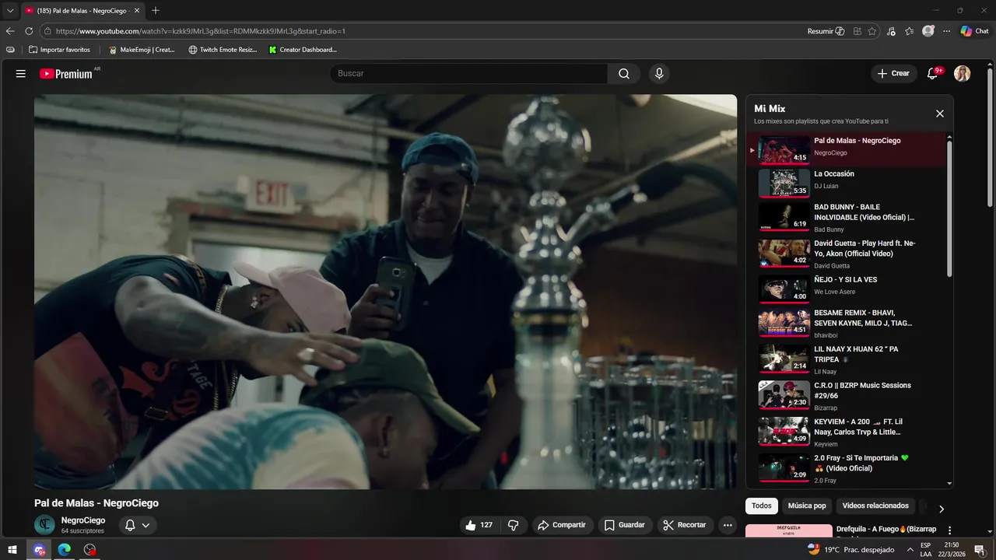Viewport: 996px width, 560px height.
Task: Like the video with thumbs up
Action: click(x=479, y=525)
